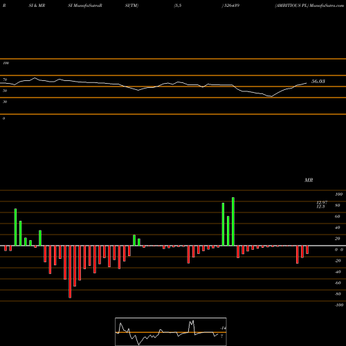The width and height of the screenshot is (346, 346).
Task: Click the 100 axis label on the RSI chart
Action: click(x=6, y=63)
